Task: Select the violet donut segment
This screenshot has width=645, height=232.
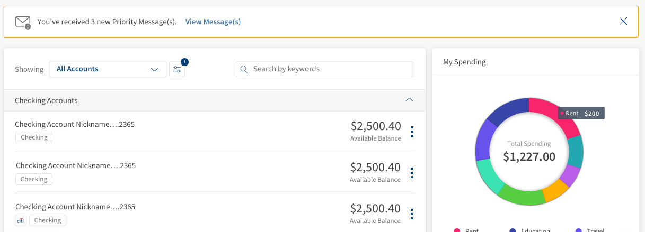Action: coord(483,140)
